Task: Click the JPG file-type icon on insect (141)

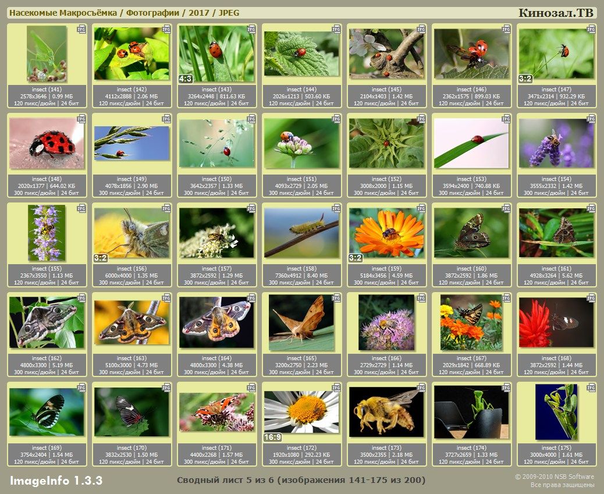Action: pos(81,29)
